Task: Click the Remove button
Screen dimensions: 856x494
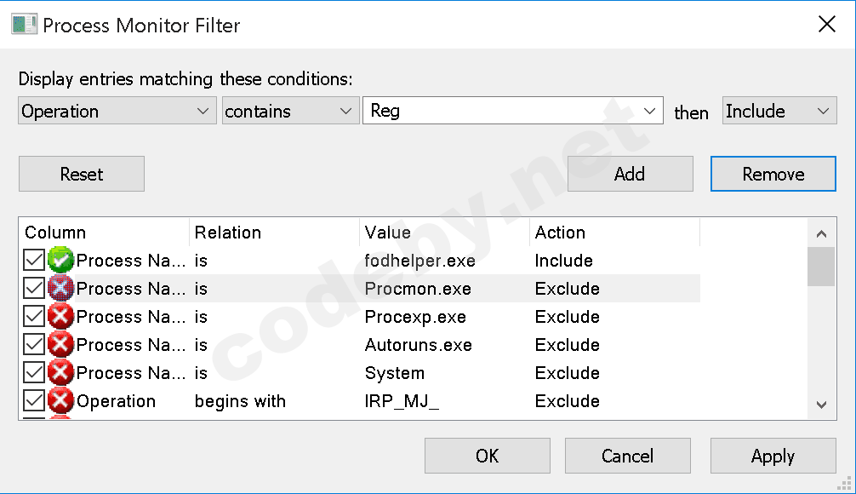Action: (x=773, y=174)
